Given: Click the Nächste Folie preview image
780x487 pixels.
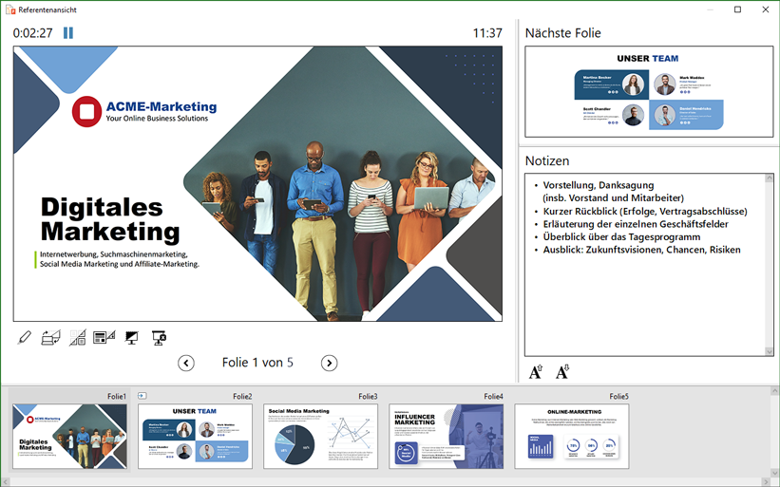Looking at the screenshot, I should click(649, 92).
